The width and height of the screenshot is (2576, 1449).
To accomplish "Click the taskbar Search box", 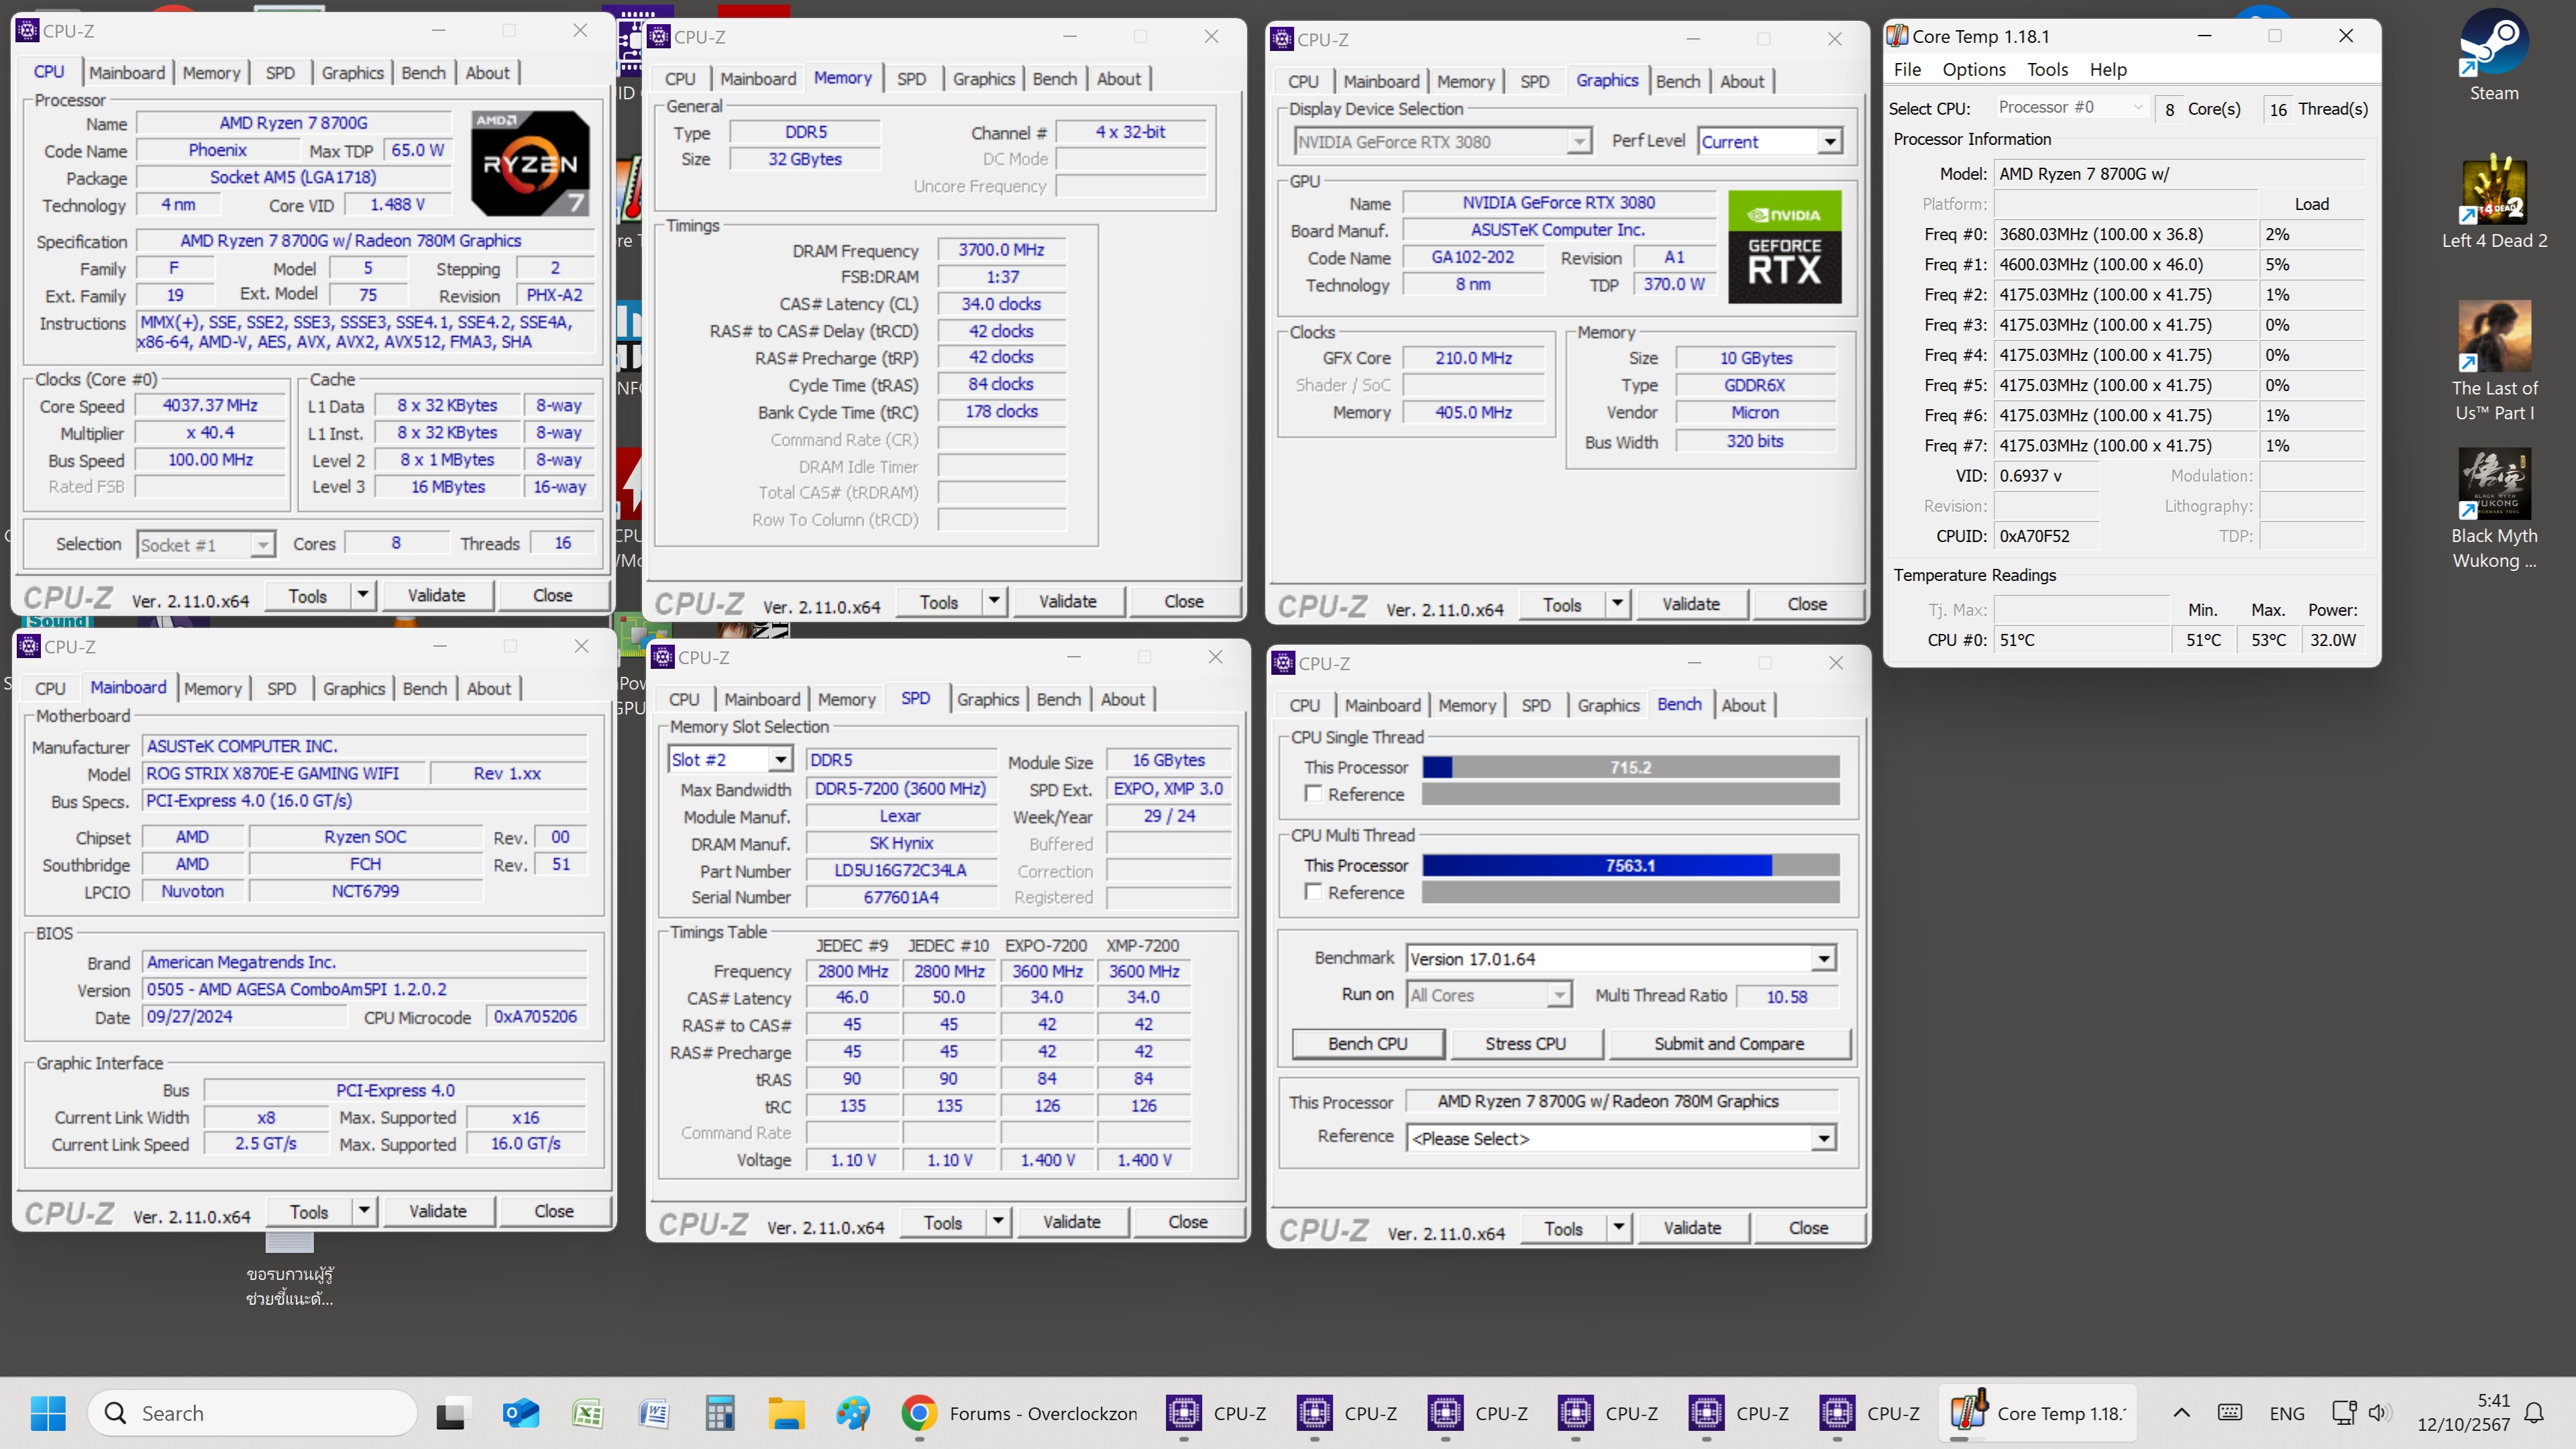I will point(252,1412).
